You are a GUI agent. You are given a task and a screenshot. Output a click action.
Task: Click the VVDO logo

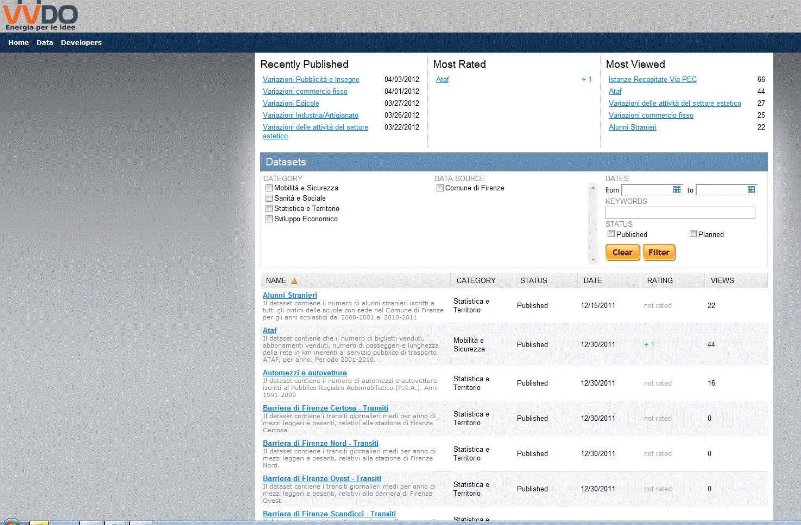(x=40, y=17)
